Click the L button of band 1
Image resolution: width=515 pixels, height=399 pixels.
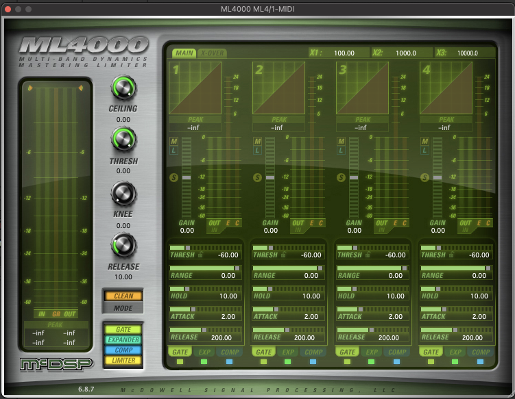click(173, 151)
